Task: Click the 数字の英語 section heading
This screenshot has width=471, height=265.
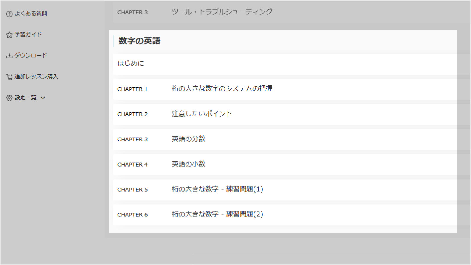Action: 139,41
